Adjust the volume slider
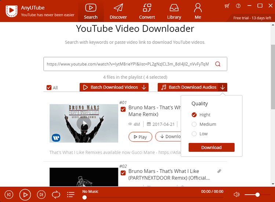This screenshot has width=275, height=202. [x=257, y=195]
